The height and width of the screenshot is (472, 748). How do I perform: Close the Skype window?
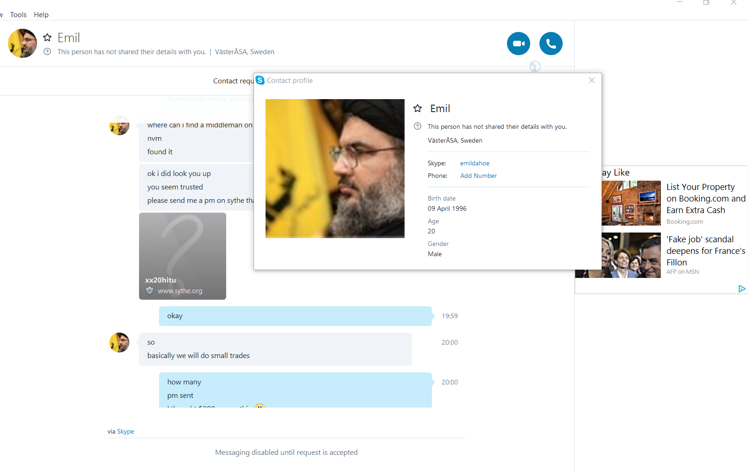click(733, 3)
